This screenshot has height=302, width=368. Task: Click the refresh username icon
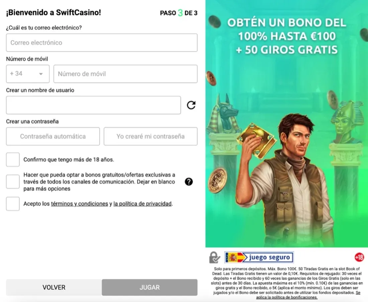click(191, 105)
